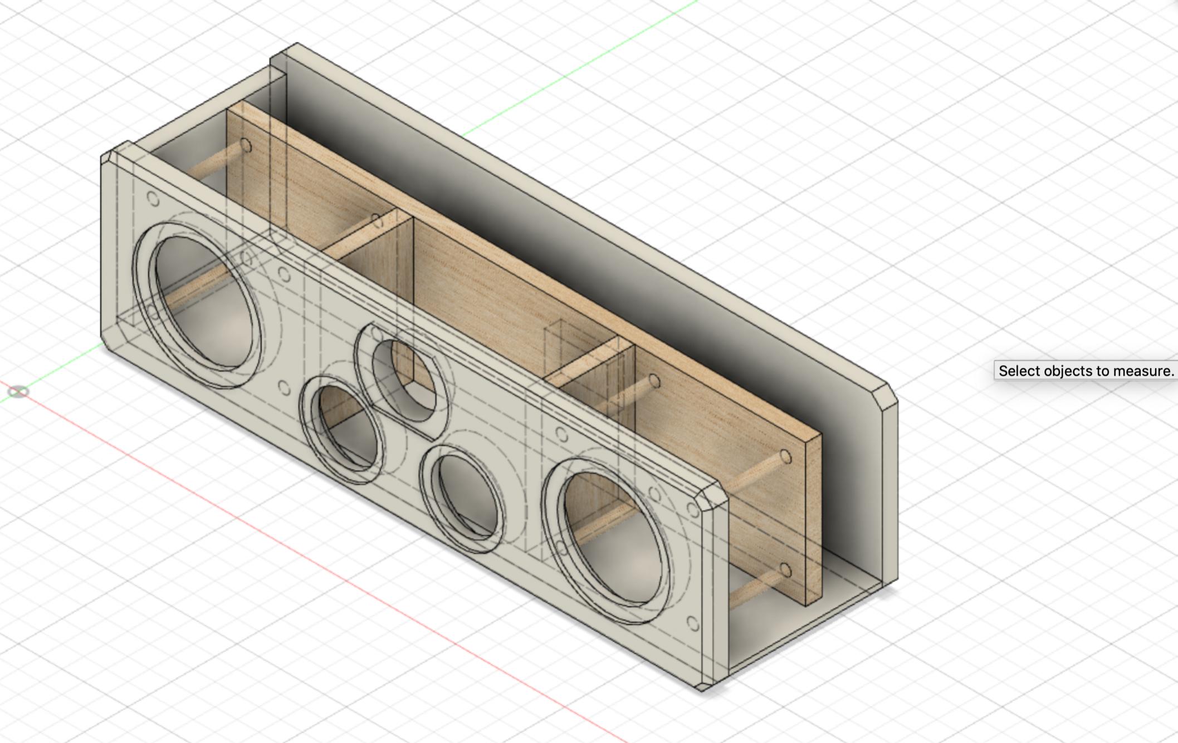1178x743 pixels.
Task: Select the top-left screw hole on front panel
Action: [x=153, y=199]
